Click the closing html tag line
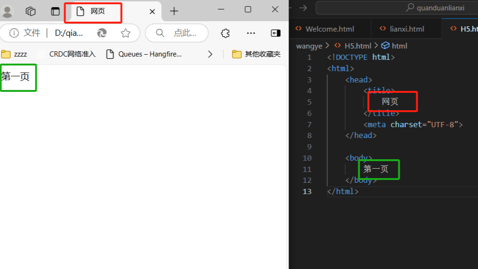 pyautogui.click(x=343, y=192)
